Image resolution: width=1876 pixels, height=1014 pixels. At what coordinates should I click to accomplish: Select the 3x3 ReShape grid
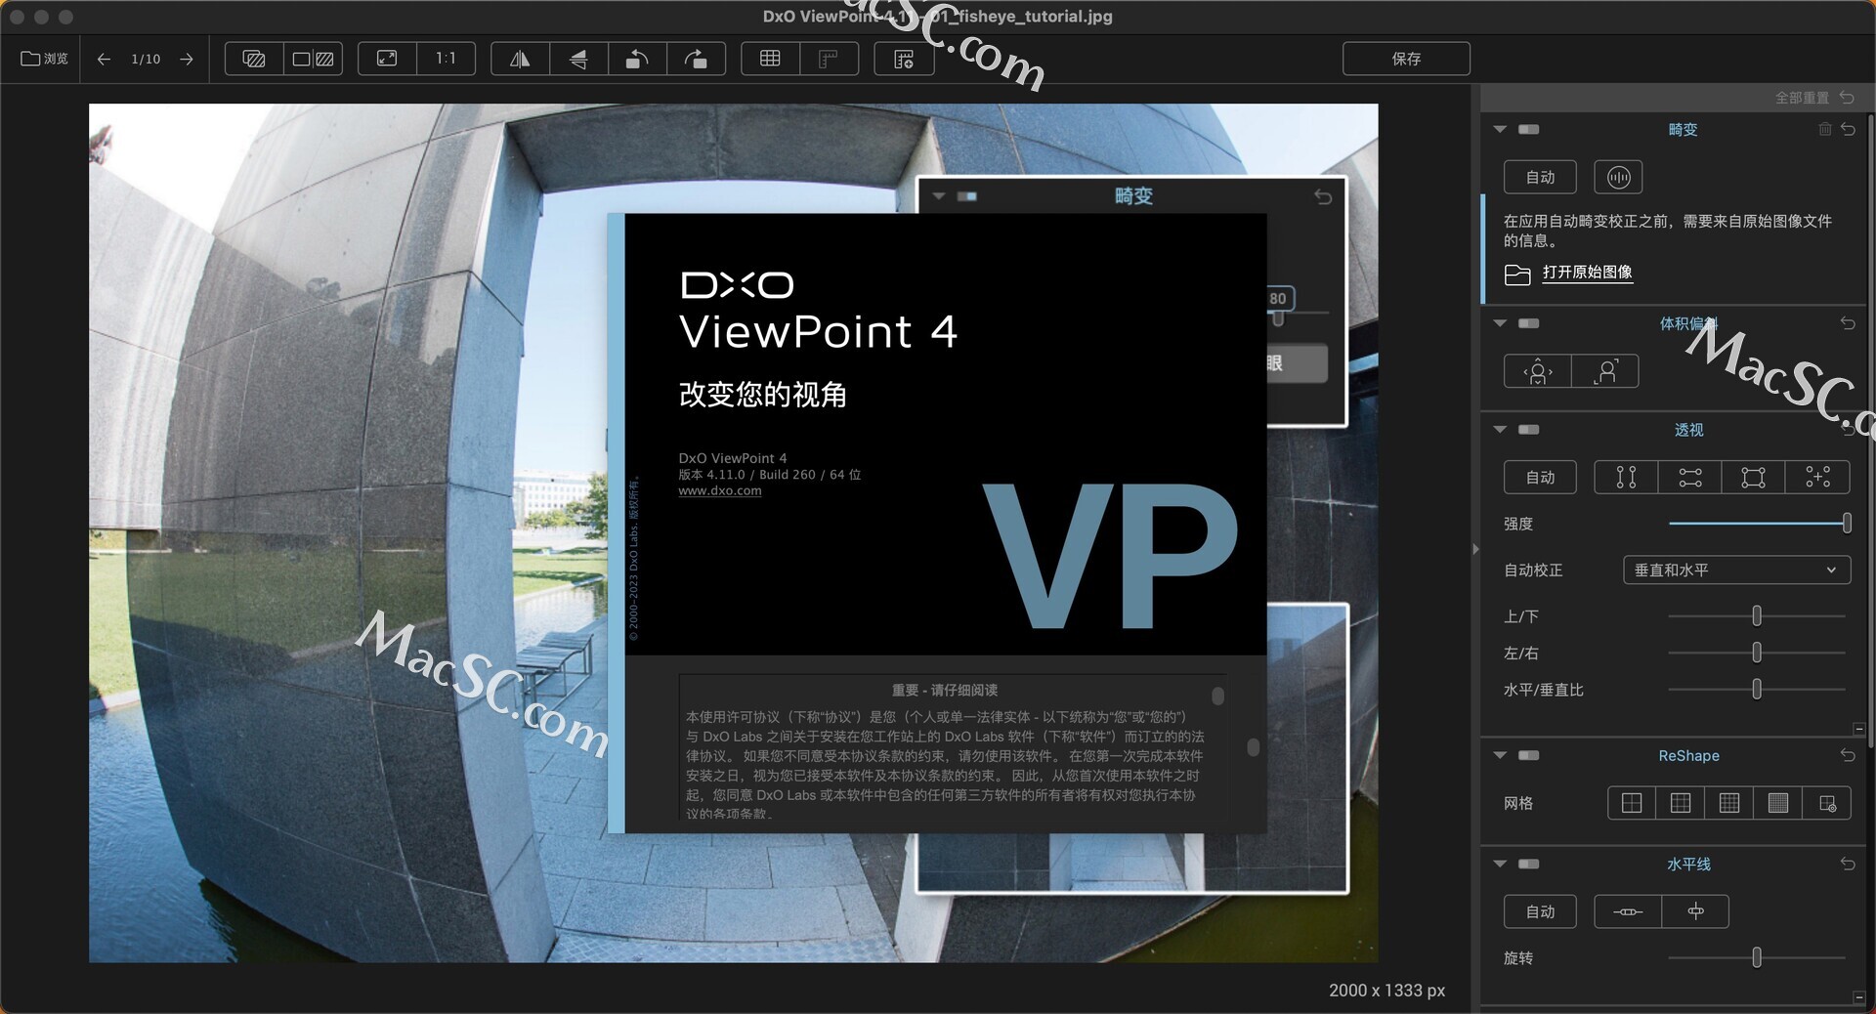point(1681,803)
